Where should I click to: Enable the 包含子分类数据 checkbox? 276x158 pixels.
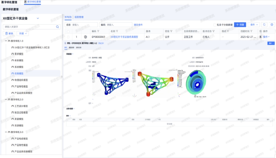click(x=215, y=25)
